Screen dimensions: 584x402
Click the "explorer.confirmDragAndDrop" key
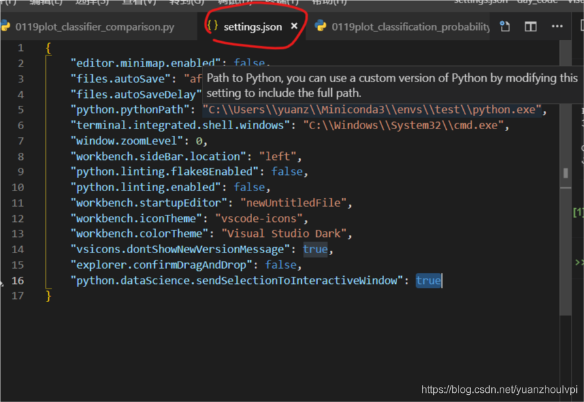tap(161, 265)
